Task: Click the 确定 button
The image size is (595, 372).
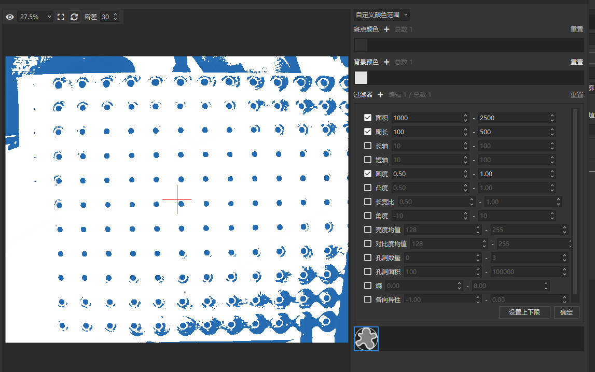Action: (x=566, y=312)
